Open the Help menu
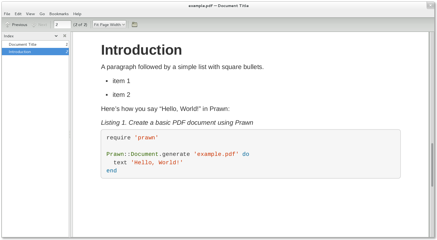 tap(77, 14)
